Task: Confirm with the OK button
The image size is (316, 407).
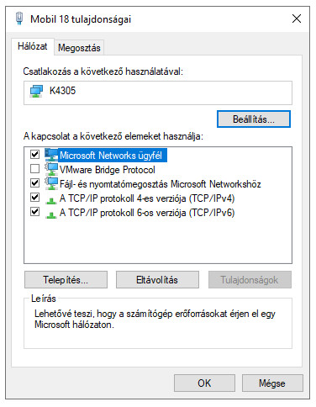Action: tap(204, 383)
